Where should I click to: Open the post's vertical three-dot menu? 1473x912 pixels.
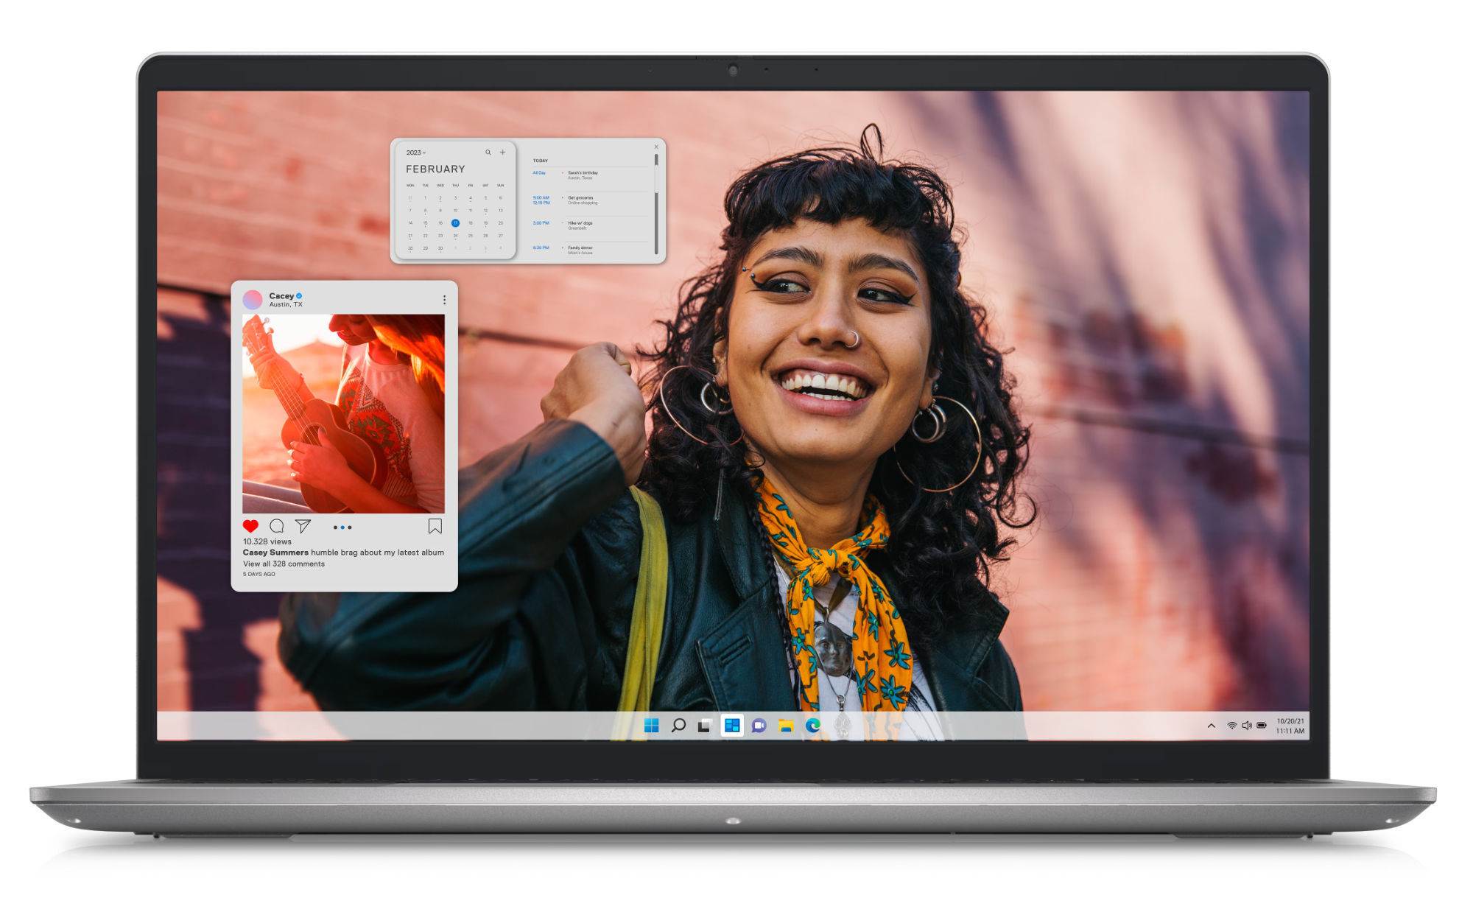tap(444, 300)
